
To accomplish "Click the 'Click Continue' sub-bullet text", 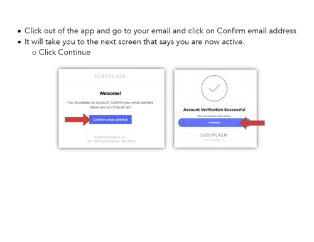I will (65, 52).
